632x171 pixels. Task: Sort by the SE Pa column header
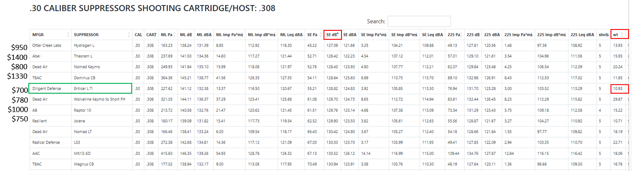tap(314, 35)
